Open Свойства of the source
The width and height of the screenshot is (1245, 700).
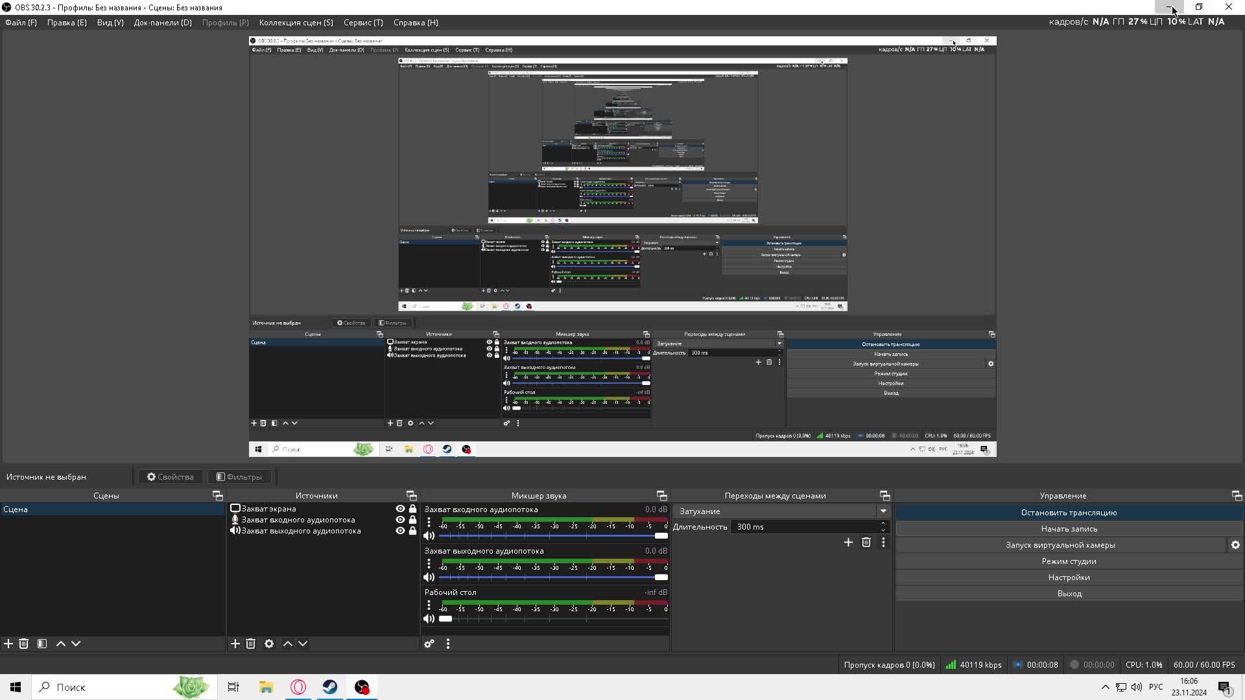[171, 477]
